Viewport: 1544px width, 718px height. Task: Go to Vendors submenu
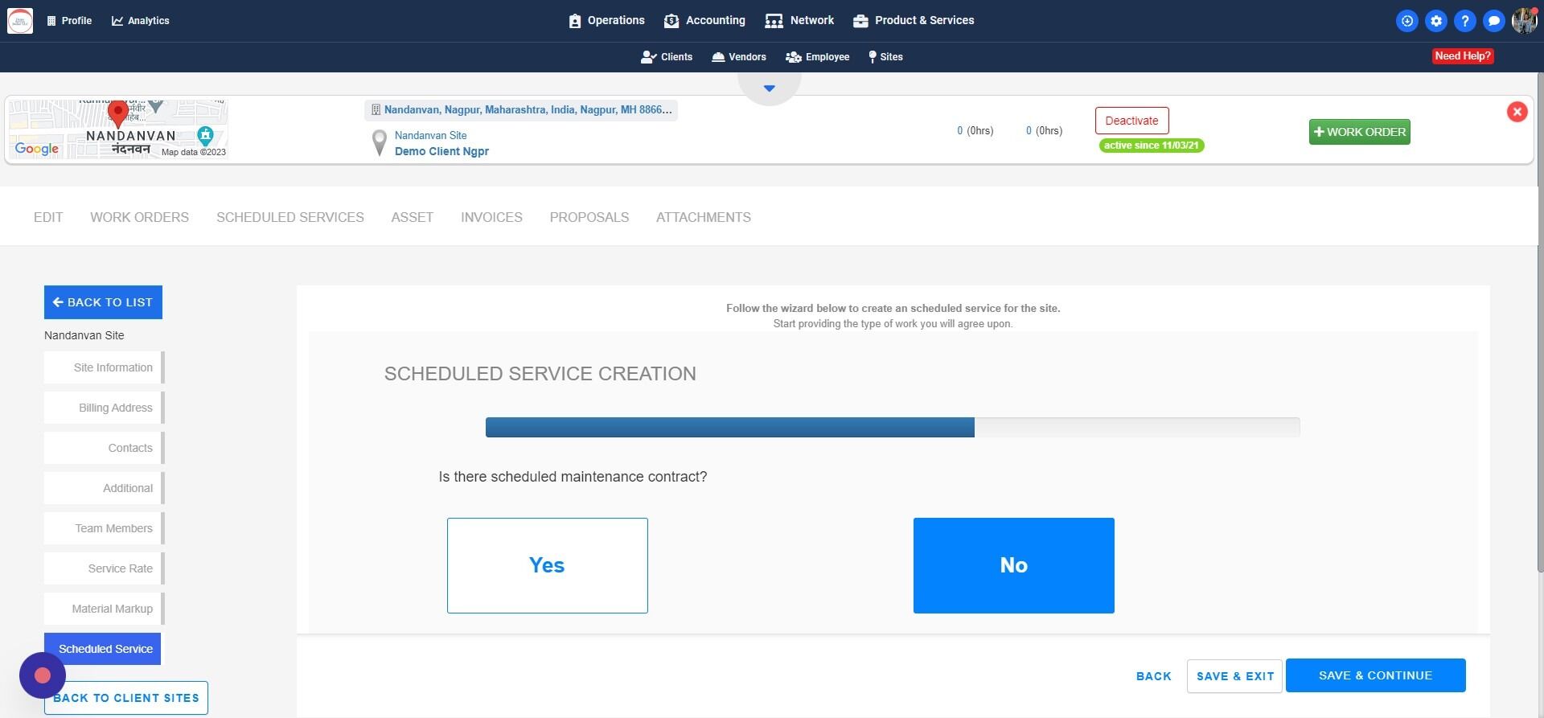pyautogui.click(x=739, y=57)
